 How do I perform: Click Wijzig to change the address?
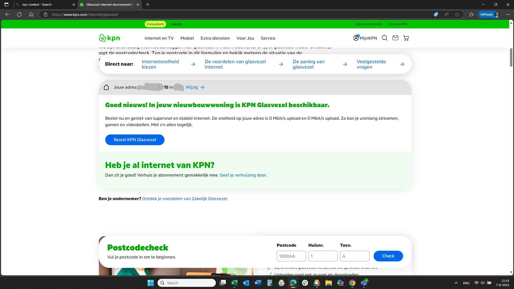click(195, 87)
